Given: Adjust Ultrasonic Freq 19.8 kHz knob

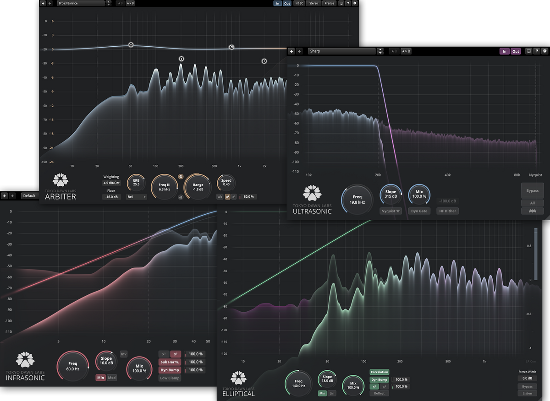Looking at the screenshot, I should click(x=357, y=200).
